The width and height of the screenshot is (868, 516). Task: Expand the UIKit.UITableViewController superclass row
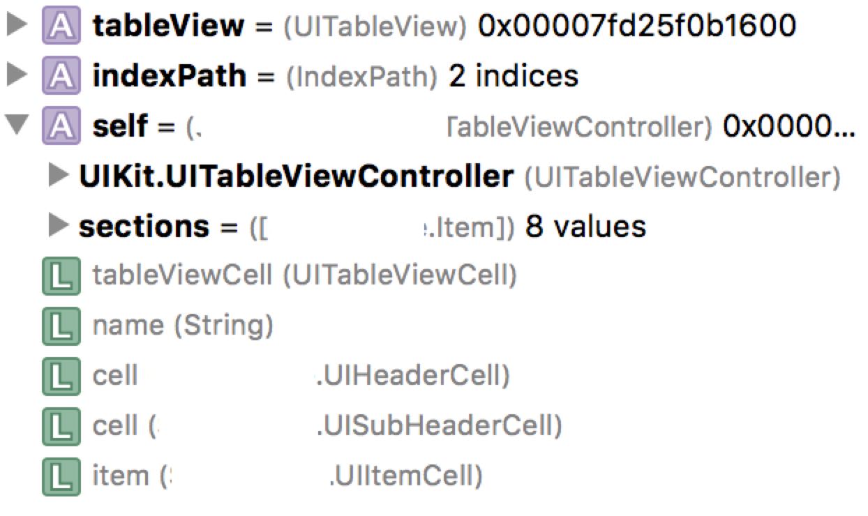60,177
